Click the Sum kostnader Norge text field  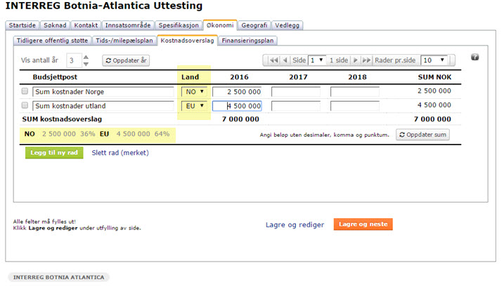pos(103,92)
